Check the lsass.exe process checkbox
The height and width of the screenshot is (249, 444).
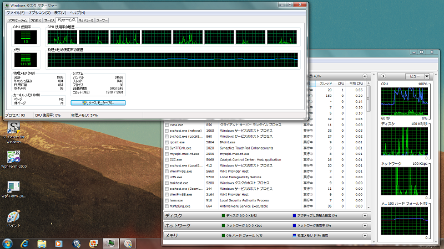point(167,200)
